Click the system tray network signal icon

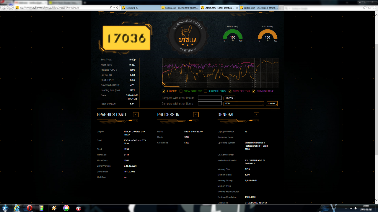[351, 208]
